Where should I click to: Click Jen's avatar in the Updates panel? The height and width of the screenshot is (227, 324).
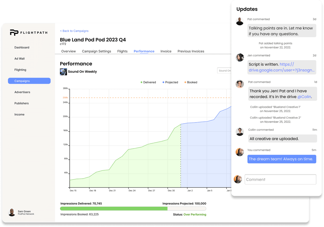240,57
